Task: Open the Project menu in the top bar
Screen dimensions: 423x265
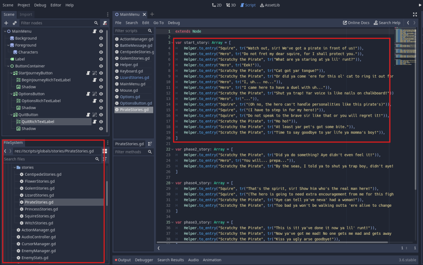Action: (24, 5)
